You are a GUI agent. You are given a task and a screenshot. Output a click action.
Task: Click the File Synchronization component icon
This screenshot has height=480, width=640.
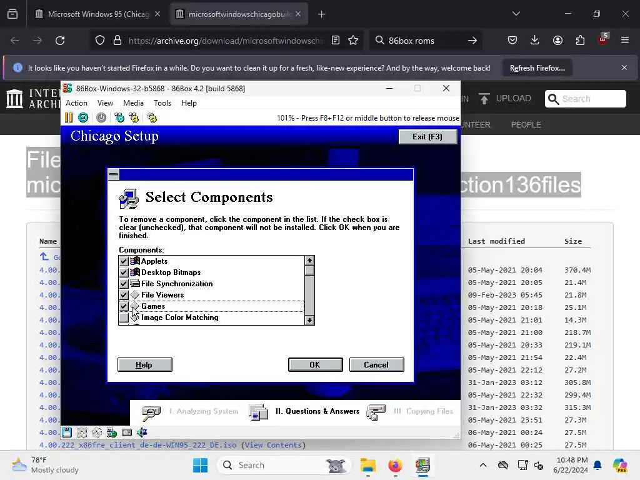135,283
